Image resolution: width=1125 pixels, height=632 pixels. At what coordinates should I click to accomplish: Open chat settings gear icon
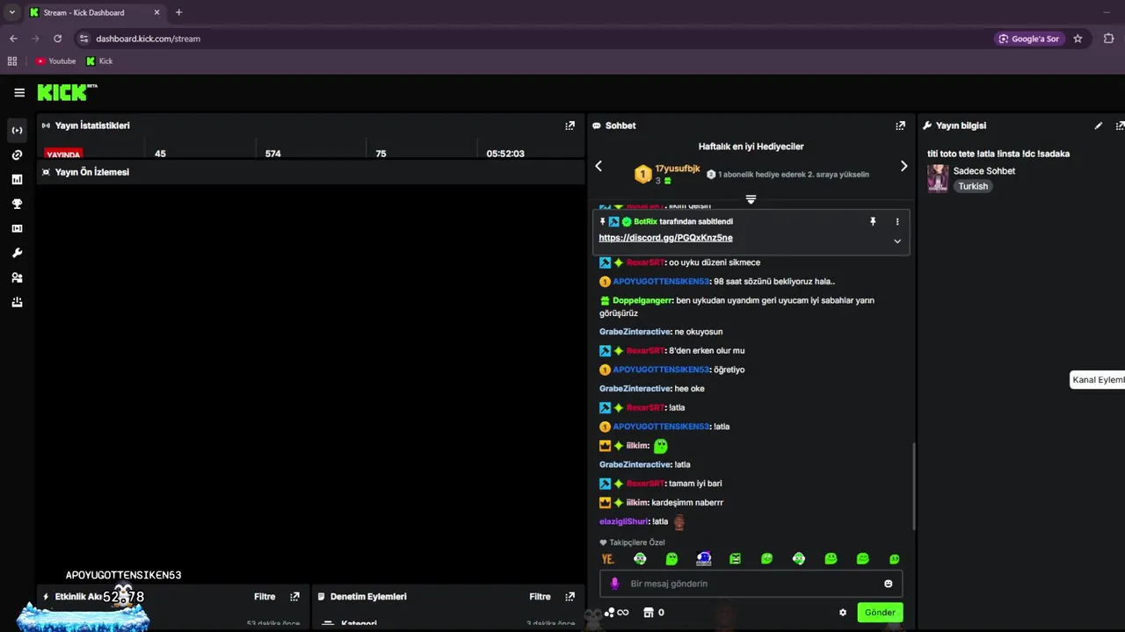click(843, 613)
